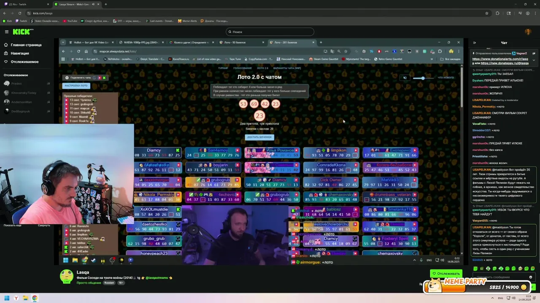The height and width of the screenshot is (303, 540).
Task: Click the drawn number ball 69
Action: pyautogui.click(x=254, y=104)
